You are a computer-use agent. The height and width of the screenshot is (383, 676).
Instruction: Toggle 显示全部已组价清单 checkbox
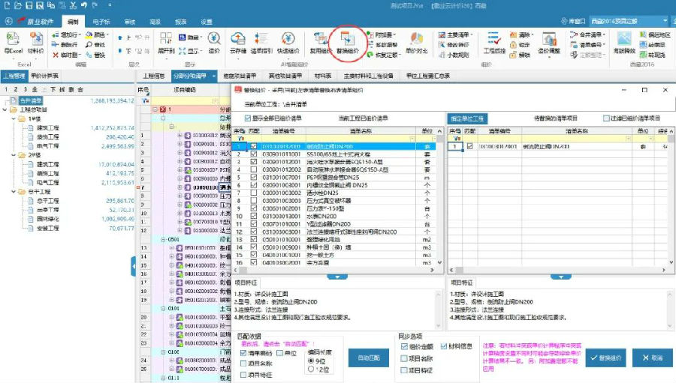tap(249, 118)
